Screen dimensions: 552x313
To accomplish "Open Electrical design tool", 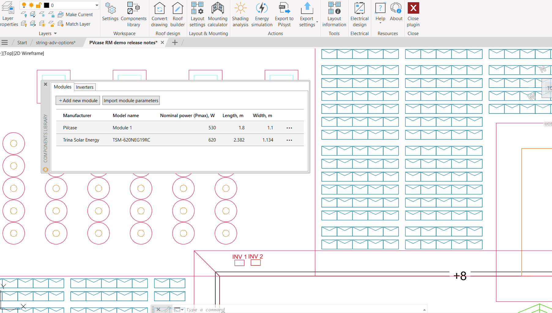I will click(360, 14).
